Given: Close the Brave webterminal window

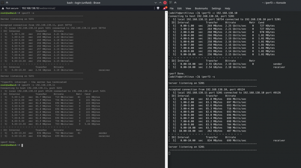Looking at the screenshot, I should [x=165, y=3].
